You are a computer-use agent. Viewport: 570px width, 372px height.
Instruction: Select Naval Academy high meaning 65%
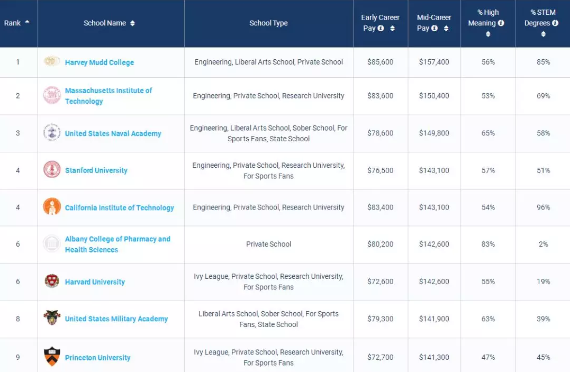488,133
